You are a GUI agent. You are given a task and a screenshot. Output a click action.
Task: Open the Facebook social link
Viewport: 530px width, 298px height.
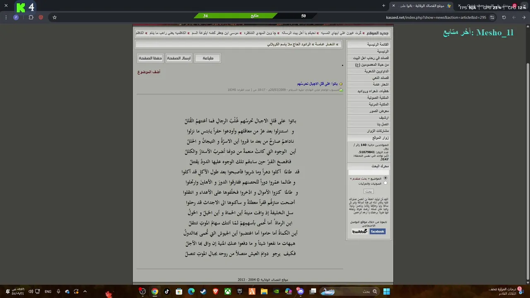(377, 232)
